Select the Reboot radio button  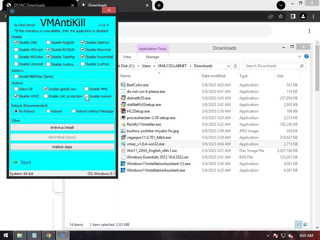tap(48, 111)
